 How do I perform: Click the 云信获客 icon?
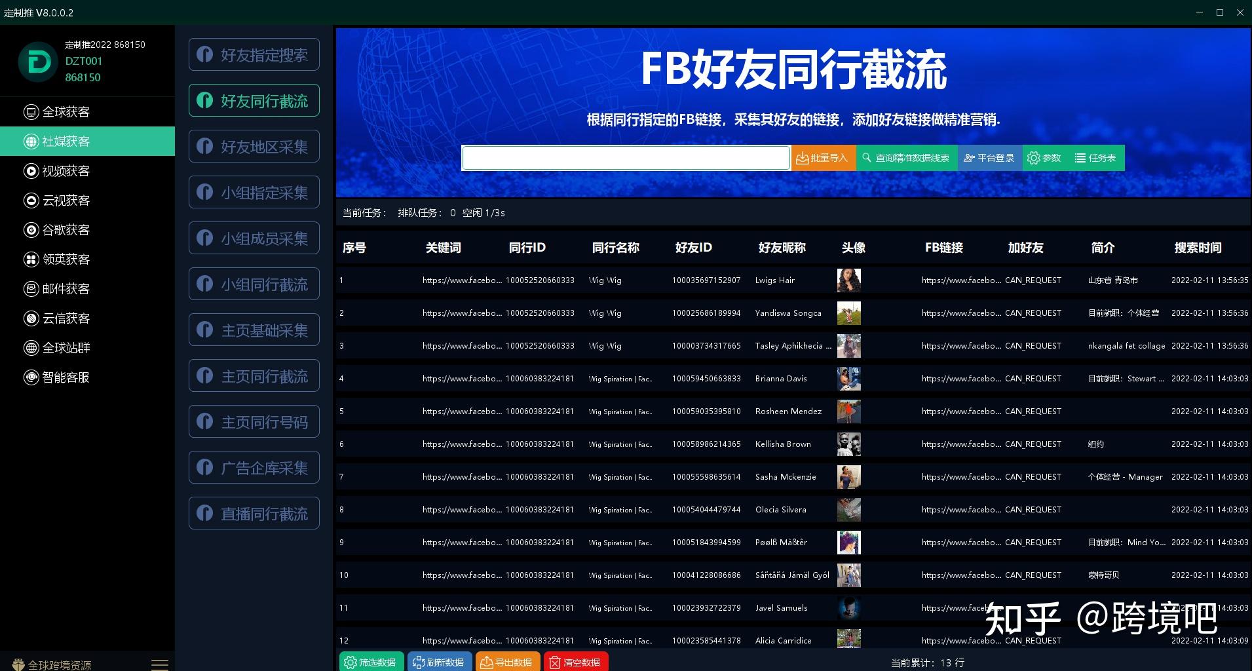[x=31, y=318]
